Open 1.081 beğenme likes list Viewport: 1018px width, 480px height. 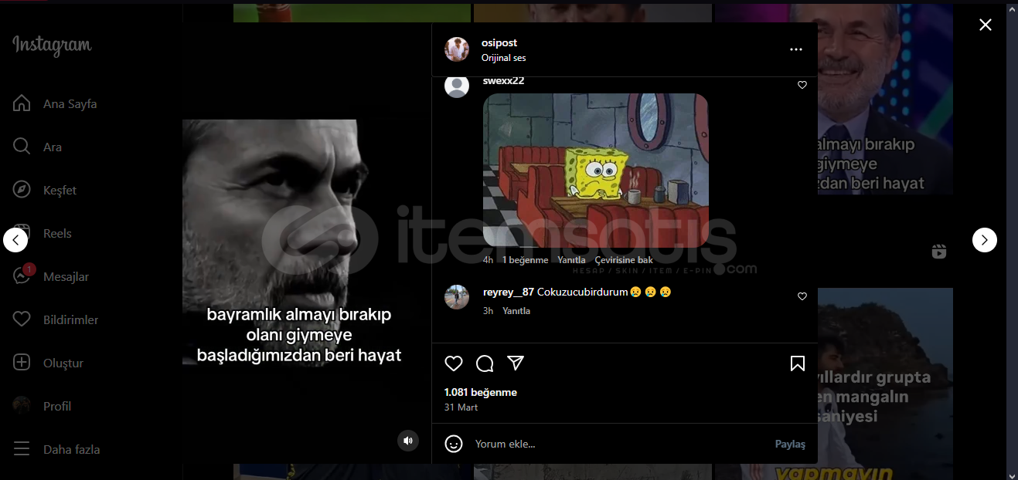(481, 392)
